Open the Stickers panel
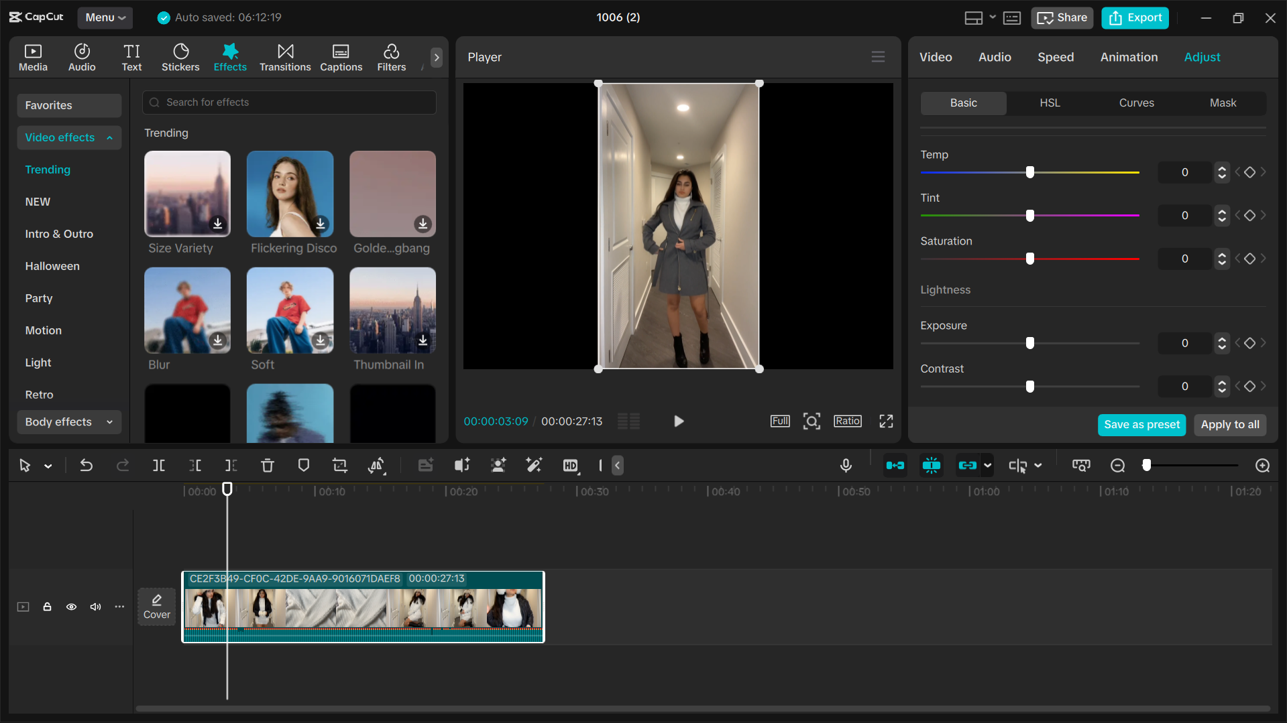Image resolution: width=1287 pixels, height=723 pixels. click(x=180, y=57)
